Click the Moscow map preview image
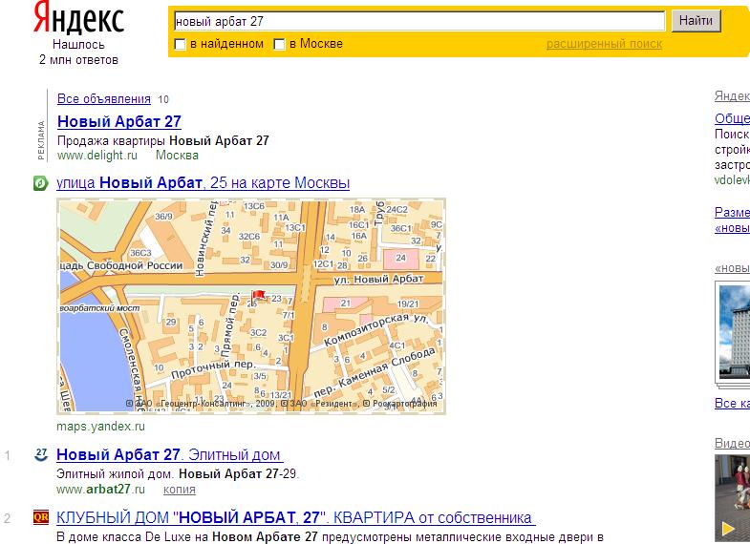Image resolution: width=750 pixels, height=544 pixels. coord(251,306)
